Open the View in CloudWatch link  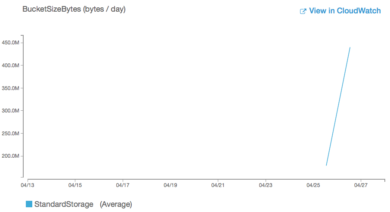(345, 11)
